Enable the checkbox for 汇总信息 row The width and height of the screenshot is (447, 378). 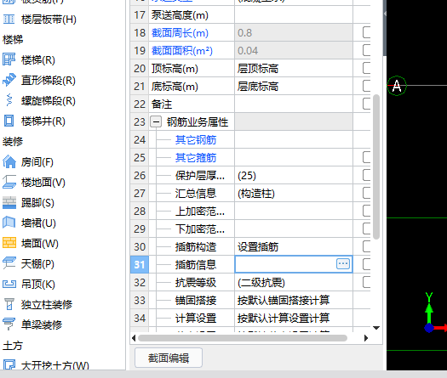pos(367,193)
